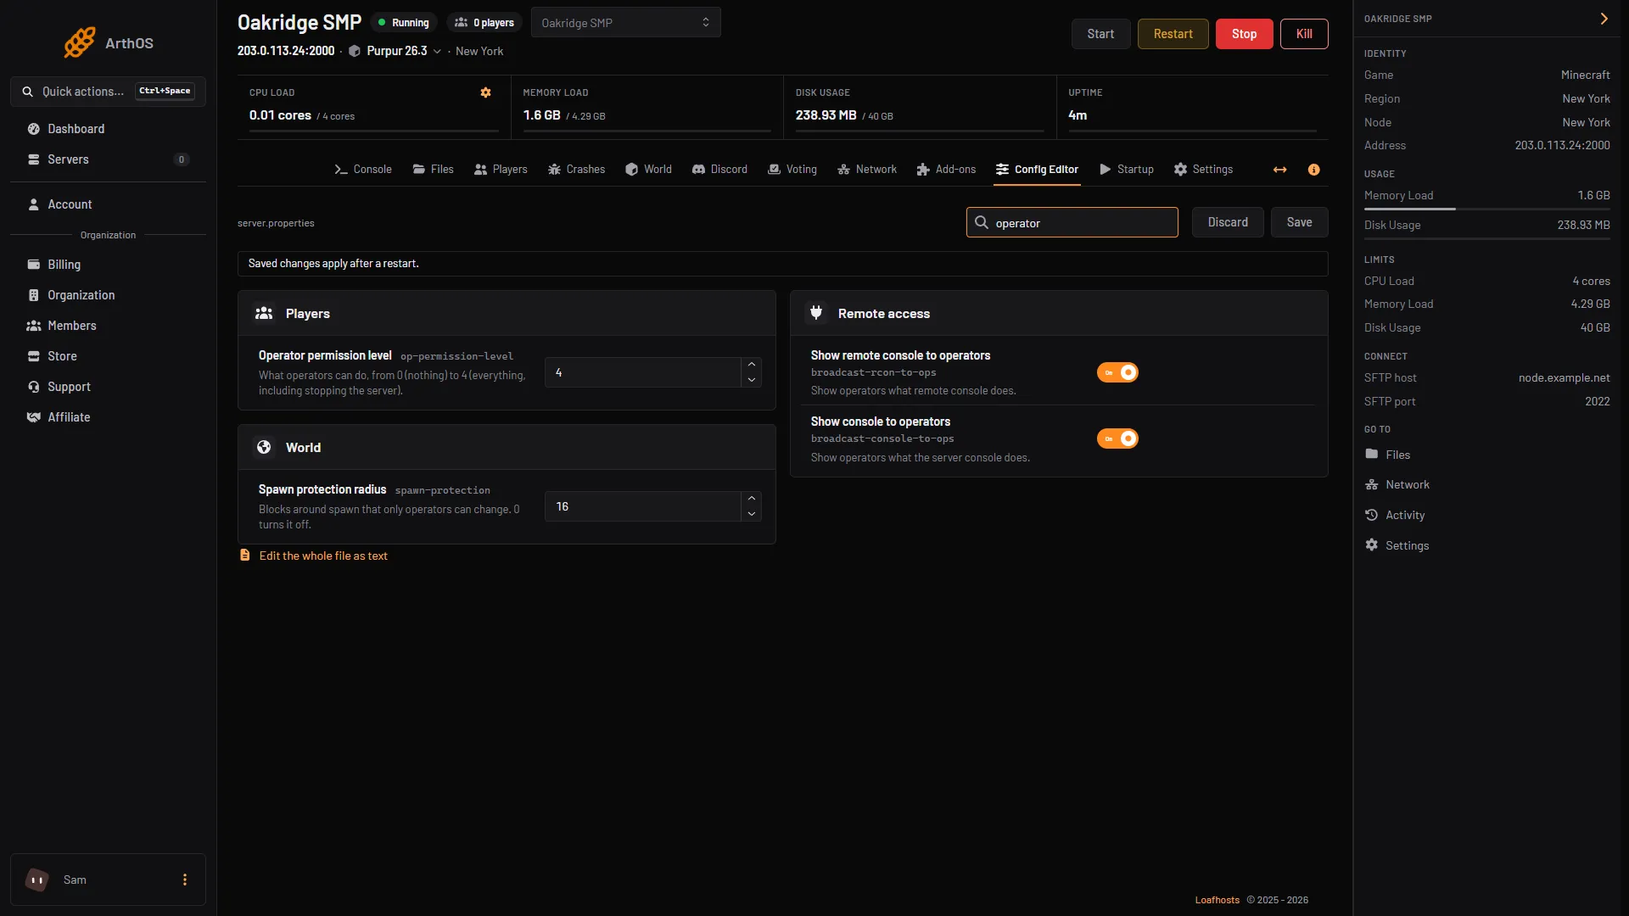Image resolution: width=1629 pixels, height=916 pixels.
Task: Toggle Show console to operators switch
Action: click(x=1117, y=438)
